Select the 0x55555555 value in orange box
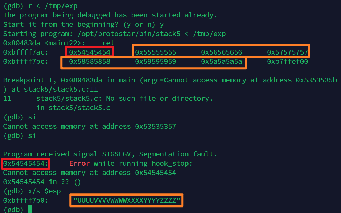This screenshot has height=213, width=341. 156,52
